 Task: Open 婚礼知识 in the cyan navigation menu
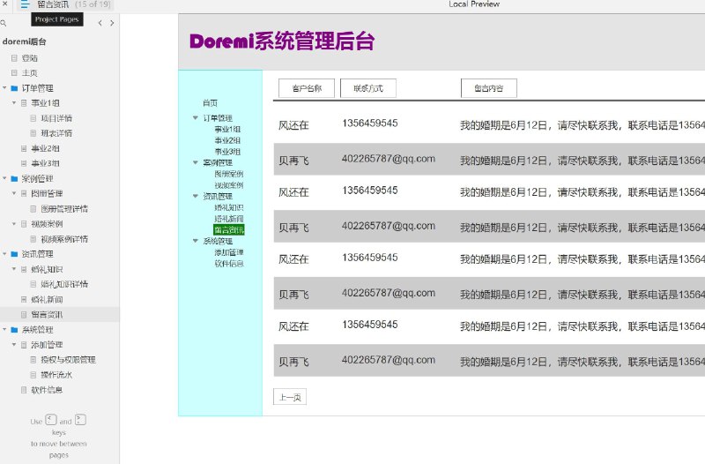tap(229, 207)
